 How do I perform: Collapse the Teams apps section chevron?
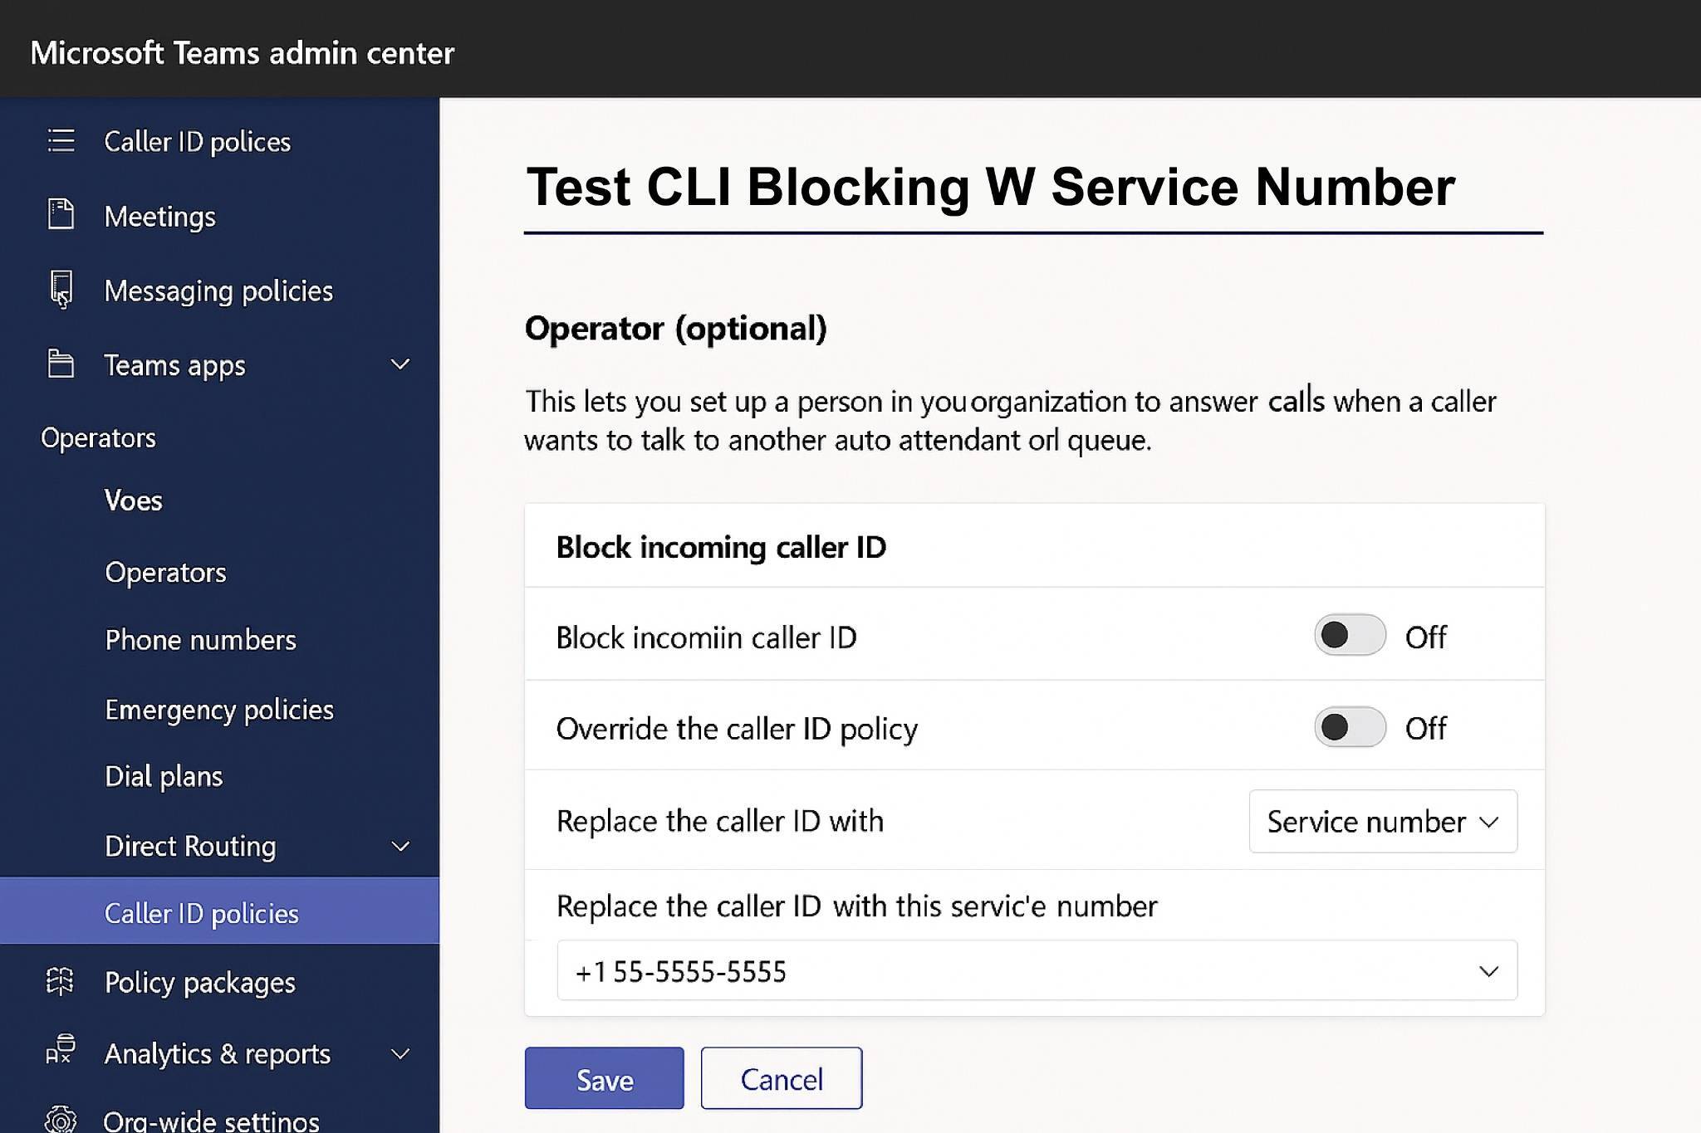pyautogui.click(x=400, y=364)
